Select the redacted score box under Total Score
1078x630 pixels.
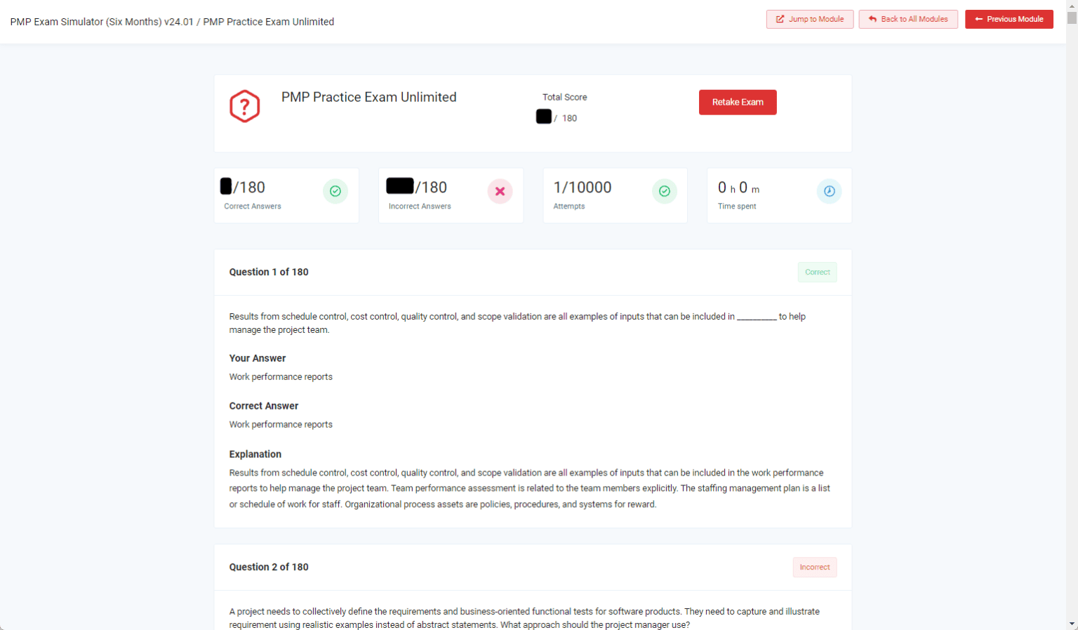(543, 117)
